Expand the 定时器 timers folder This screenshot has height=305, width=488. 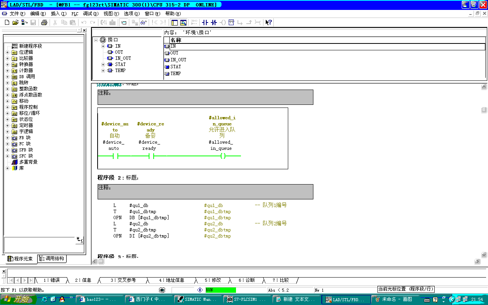(7, 125)
